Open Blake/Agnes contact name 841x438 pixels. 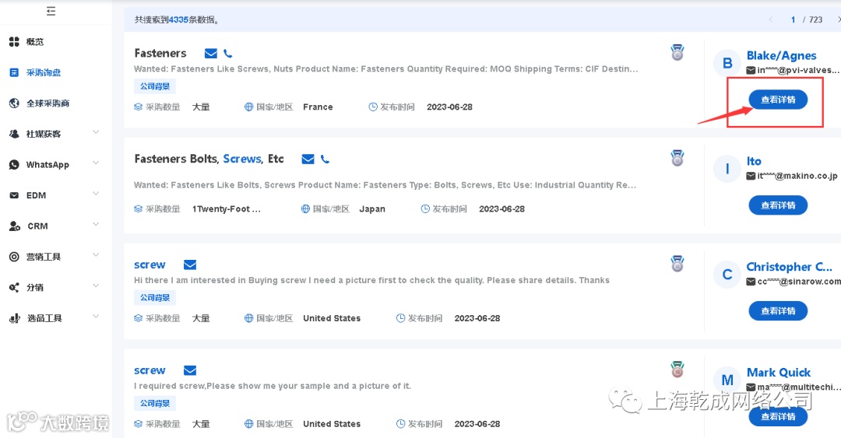pos(782,56)
